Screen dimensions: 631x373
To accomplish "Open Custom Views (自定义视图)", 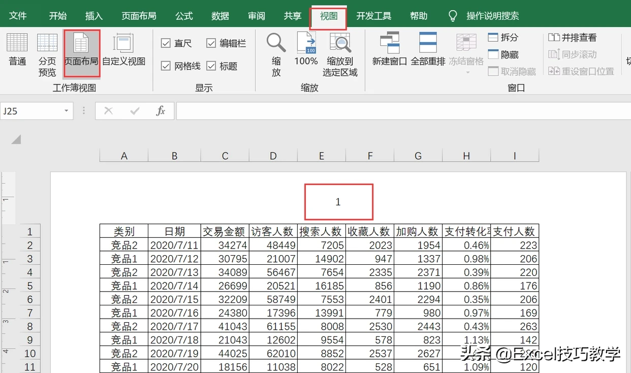I will 123,50.
